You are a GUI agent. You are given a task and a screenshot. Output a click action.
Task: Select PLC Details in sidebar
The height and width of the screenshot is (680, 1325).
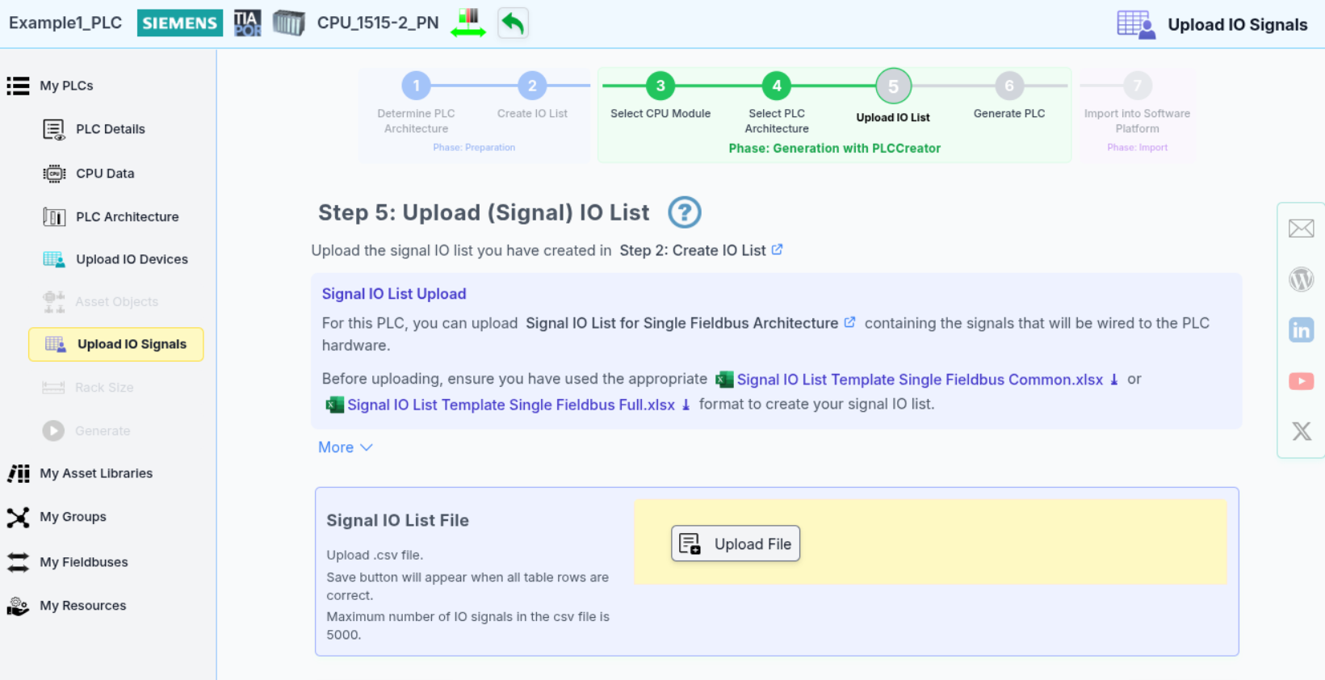(110, 129)
